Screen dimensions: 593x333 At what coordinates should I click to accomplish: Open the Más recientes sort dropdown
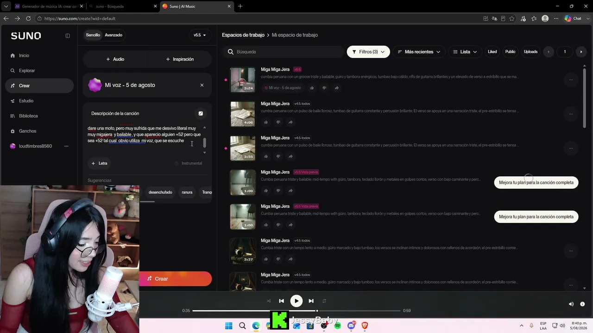pos(419,52)
